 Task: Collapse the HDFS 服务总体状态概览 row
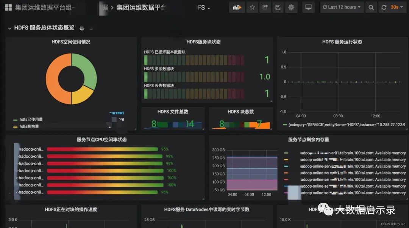pos(9,28)
